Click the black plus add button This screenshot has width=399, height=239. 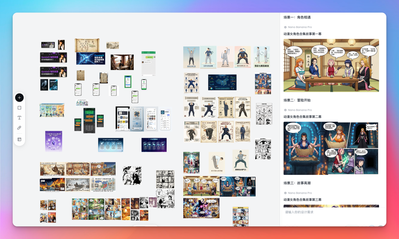pyautogui.click(x=19, y=98)
